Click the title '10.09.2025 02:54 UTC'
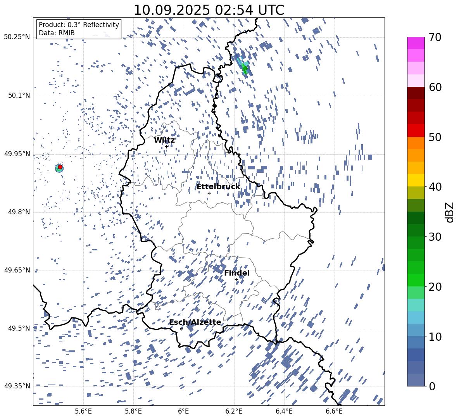The image size is (459, 419). point(209,10)
